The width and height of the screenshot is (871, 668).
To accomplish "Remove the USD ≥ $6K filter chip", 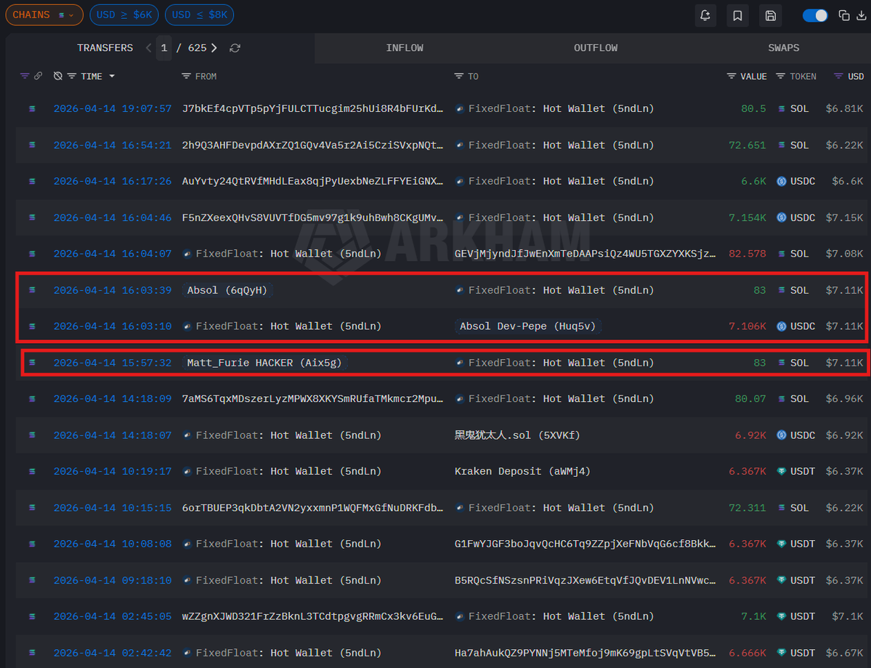I will 124,15.
